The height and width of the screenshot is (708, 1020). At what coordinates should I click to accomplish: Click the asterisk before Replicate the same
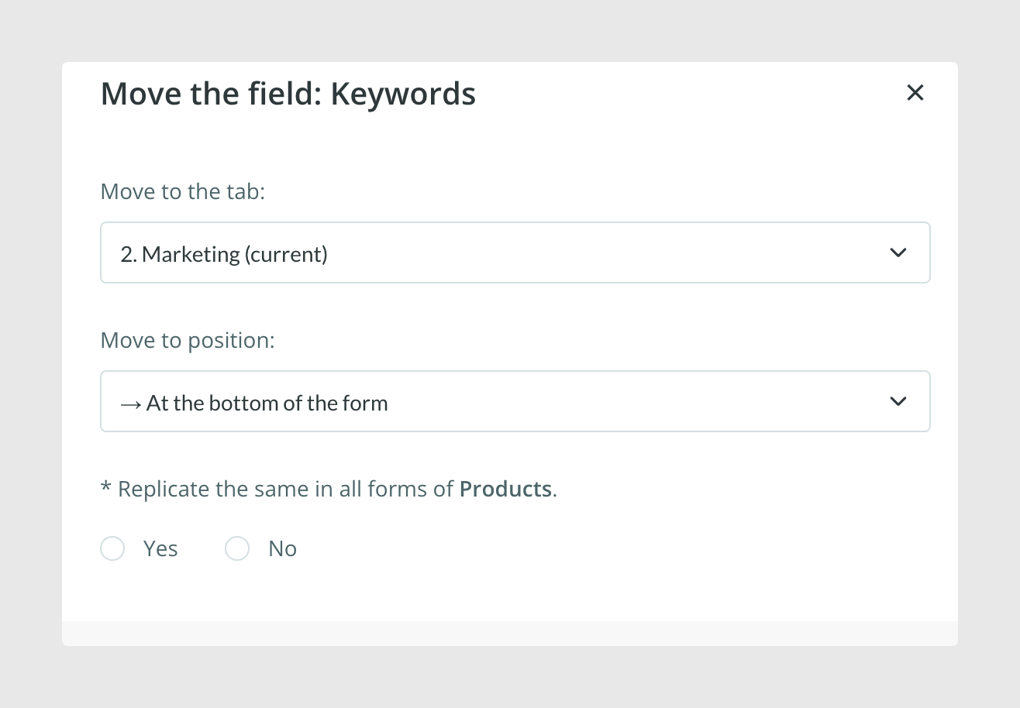pyautogui.click(x=106, y=487)
